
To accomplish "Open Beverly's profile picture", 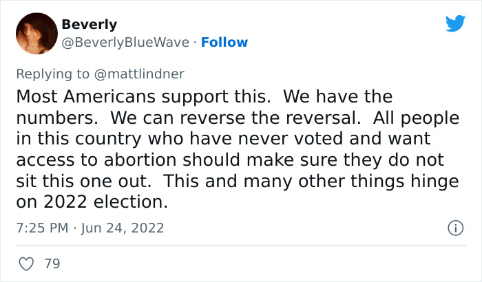I will click(x=36, y=34).
